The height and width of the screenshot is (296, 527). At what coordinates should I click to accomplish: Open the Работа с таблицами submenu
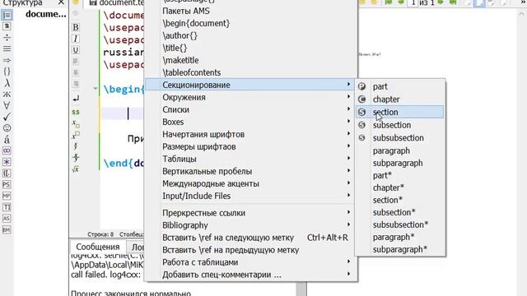tap(251, 262)
